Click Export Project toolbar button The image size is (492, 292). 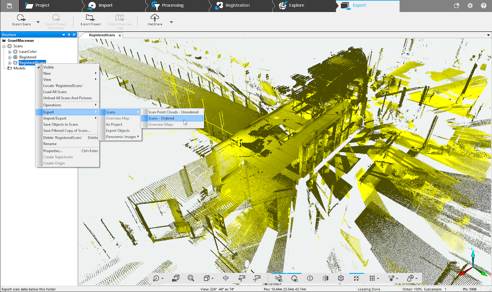click(x=90, y=20)
